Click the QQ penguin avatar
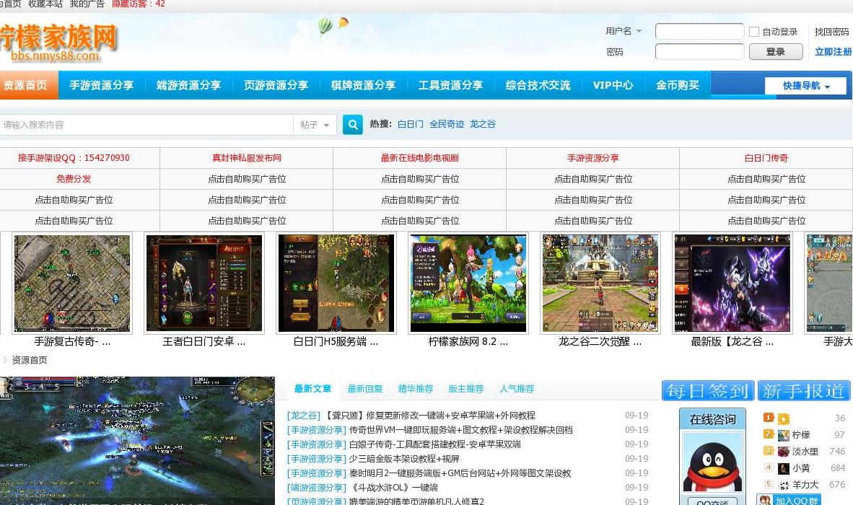 coord(712,462)
